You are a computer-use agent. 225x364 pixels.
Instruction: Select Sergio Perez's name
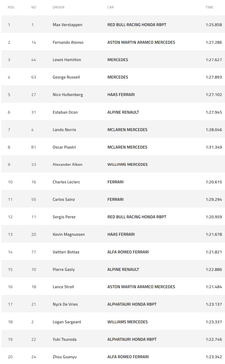(64, 217)
